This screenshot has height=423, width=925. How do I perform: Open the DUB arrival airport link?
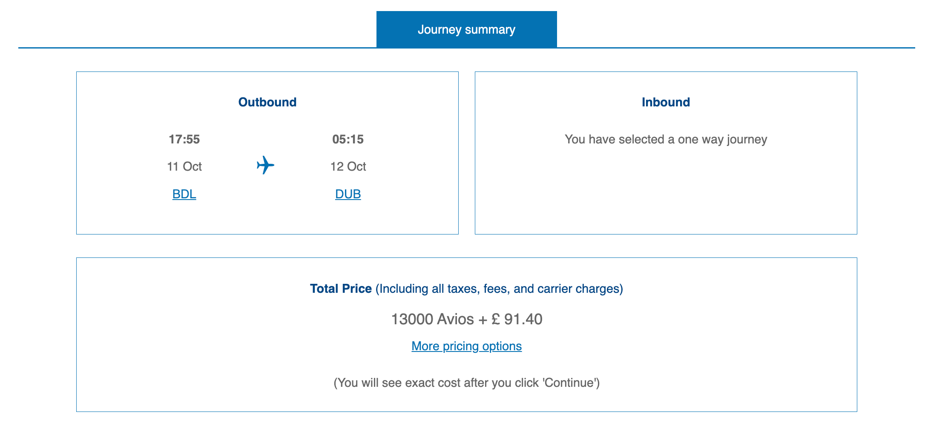348,194
